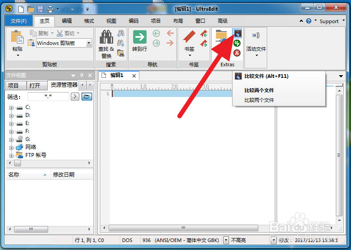Click the Support button
The image size is (351, 250).
(x=329, y=21)
